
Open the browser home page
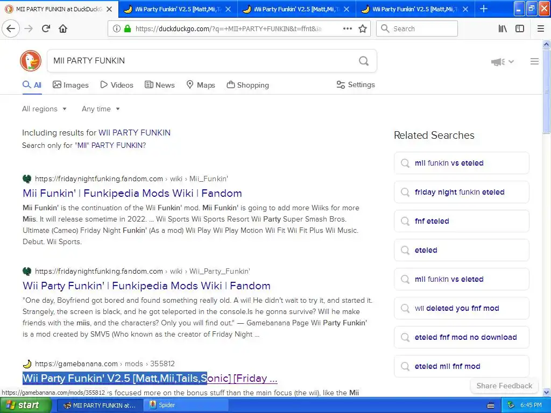pyautogui.click(x=63, y=29)
